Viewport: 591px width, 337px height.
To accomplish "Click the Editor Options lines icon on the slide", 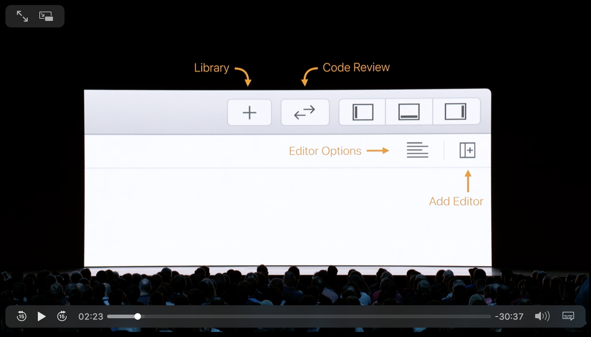I will pos(417,150).
